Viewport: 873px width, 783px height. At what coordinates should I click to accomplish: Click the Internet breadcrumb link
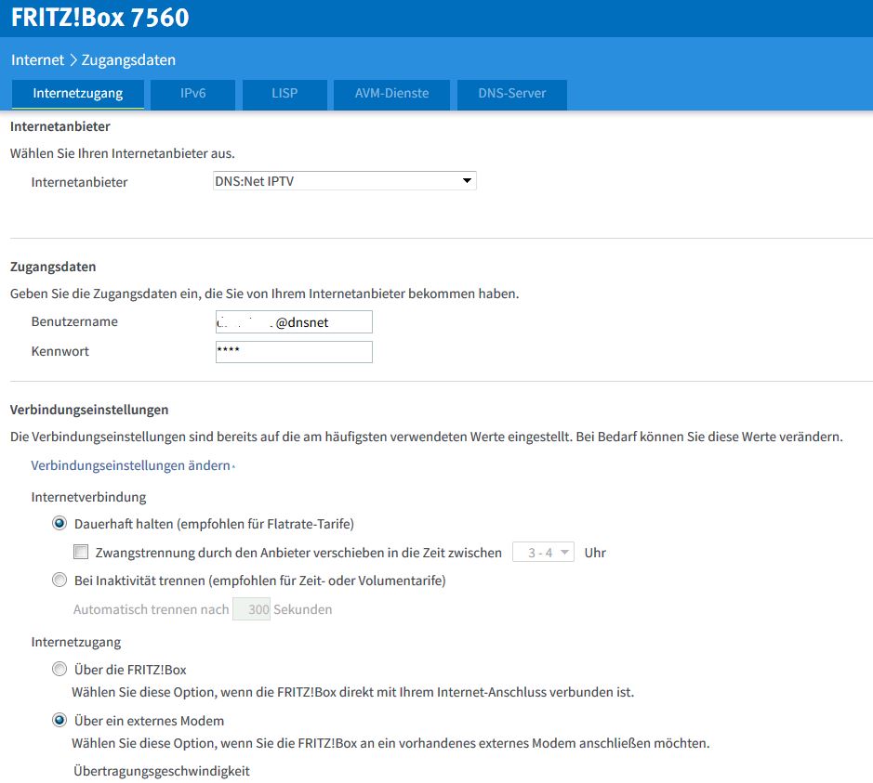coord(37,60)
